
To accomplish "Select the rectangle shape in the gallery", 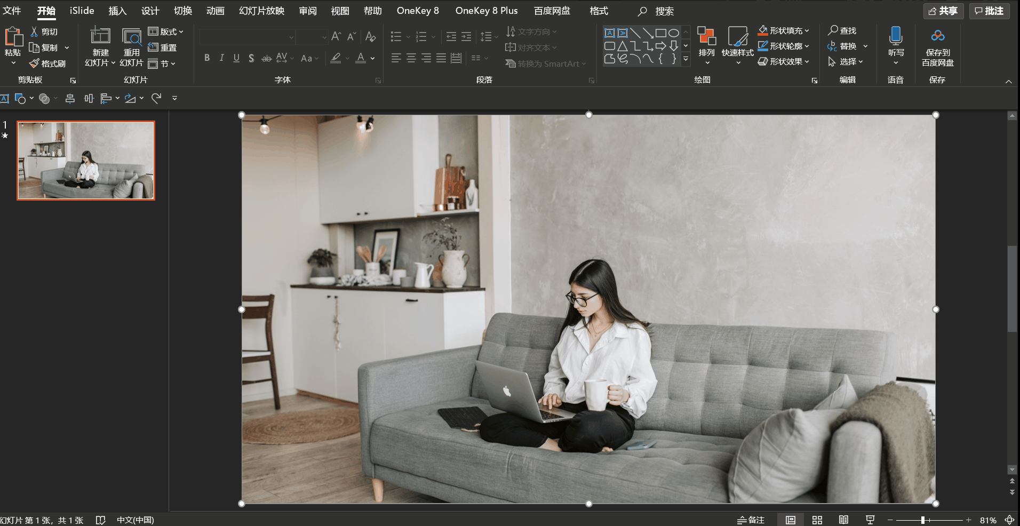I will [x=661, y=33].
